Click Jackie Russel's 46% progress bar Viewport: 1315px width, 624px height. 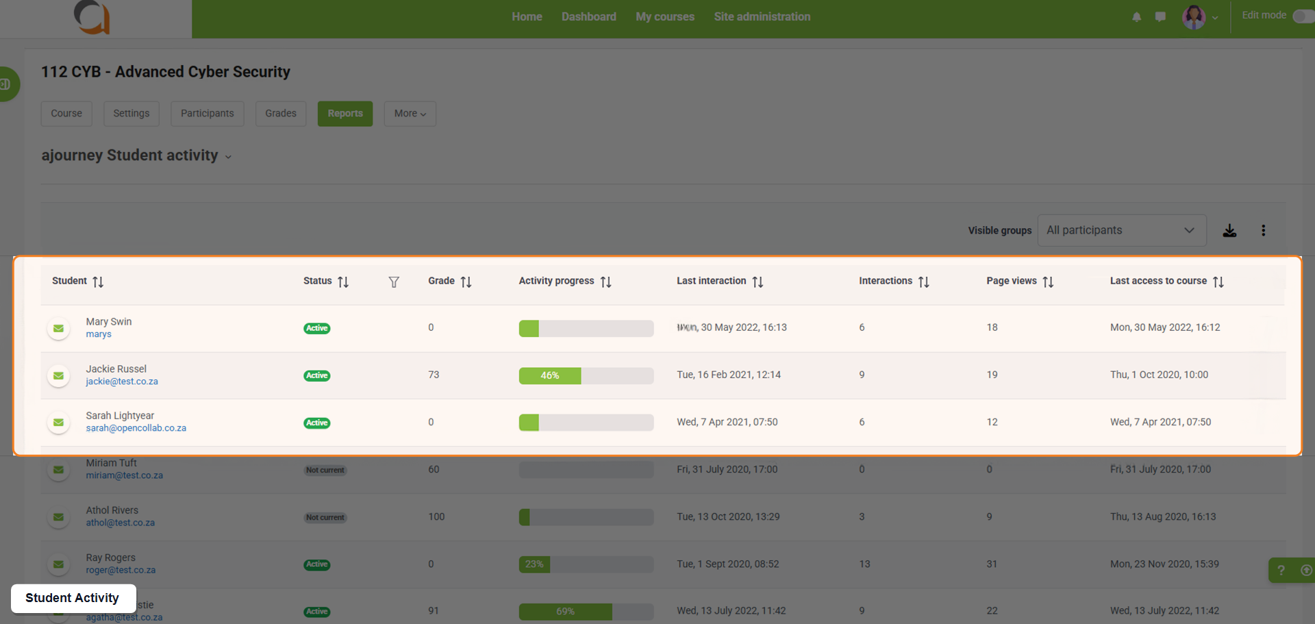[586, 375]
